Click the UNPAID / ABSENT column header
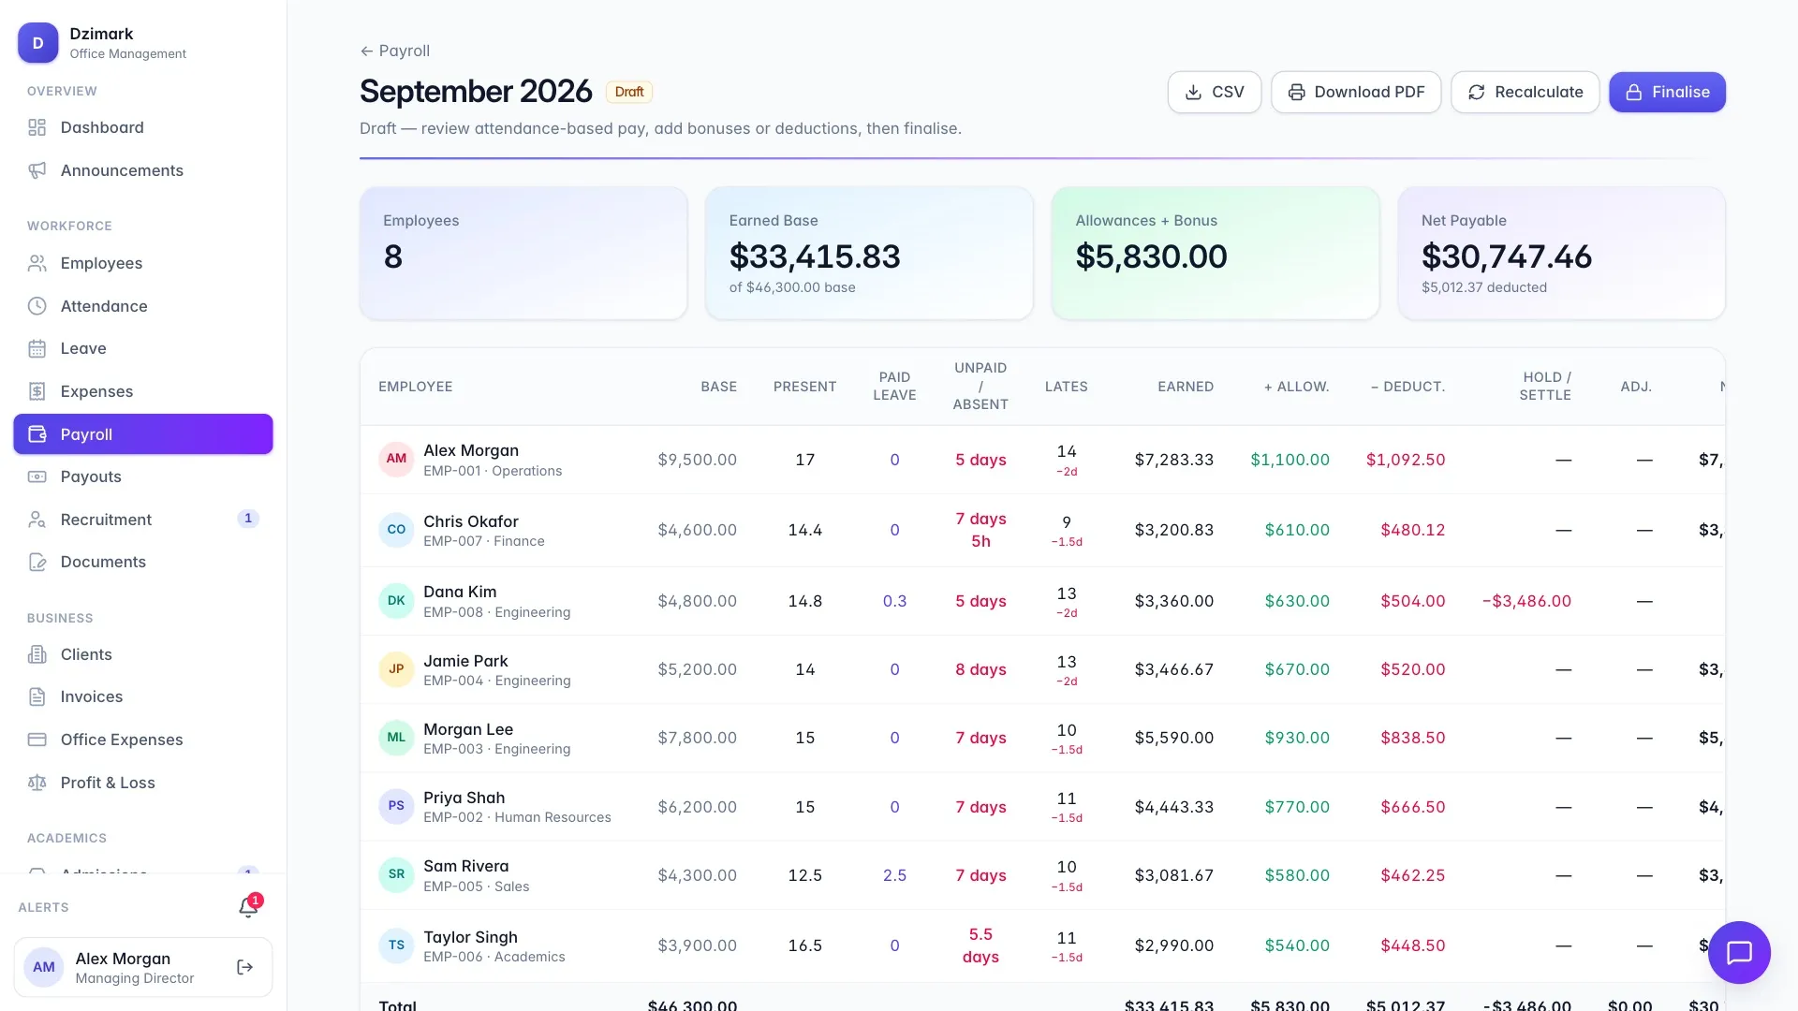Viewport: 1798px width, 1011px height. coord(980,386)
